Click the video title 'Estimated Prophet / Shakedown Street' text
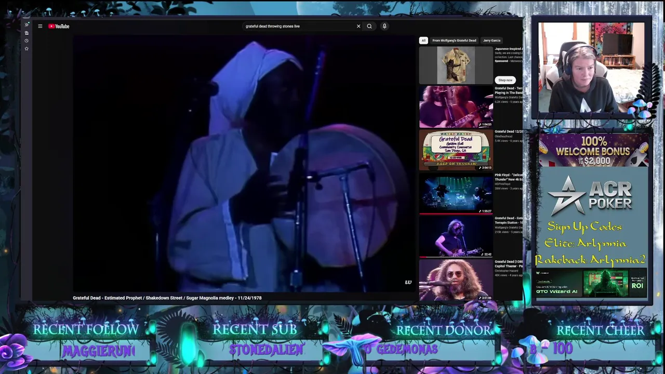665x374 pixels. [x=167, y=298]
